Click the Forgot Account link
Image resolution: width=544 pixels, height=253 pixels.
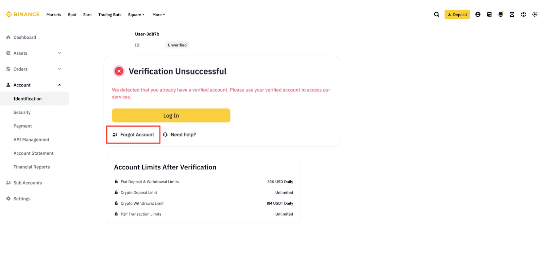[x=134, y=135]
